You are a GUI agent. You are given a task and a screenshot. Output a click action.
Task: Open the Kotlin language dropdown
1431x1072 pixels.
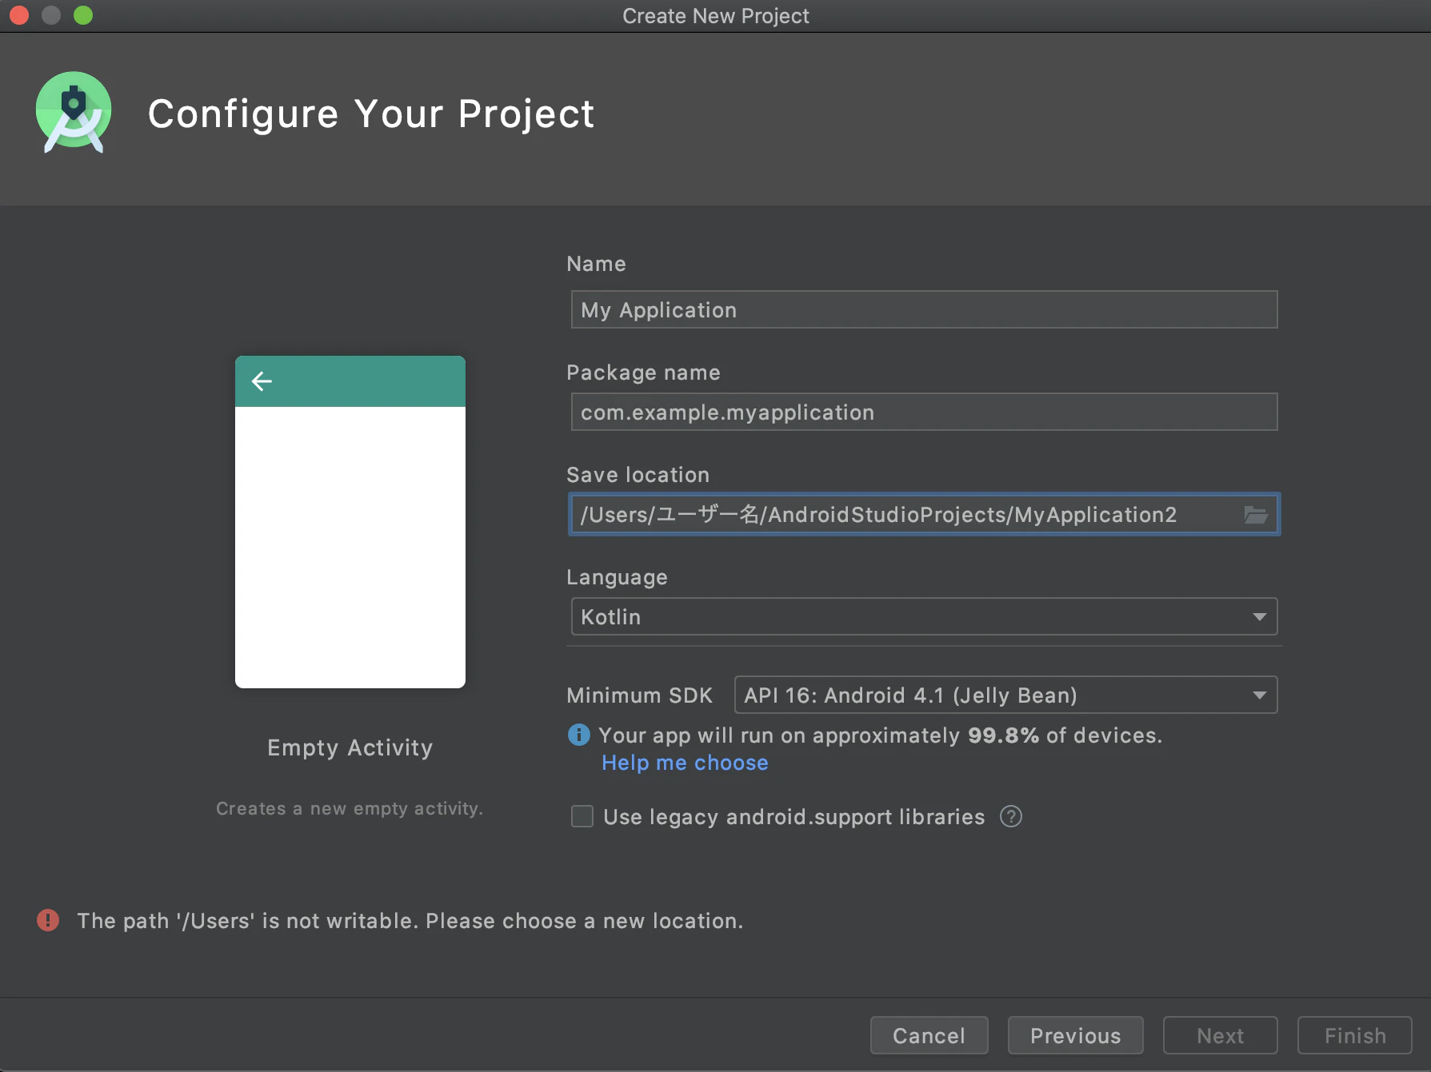924,616
